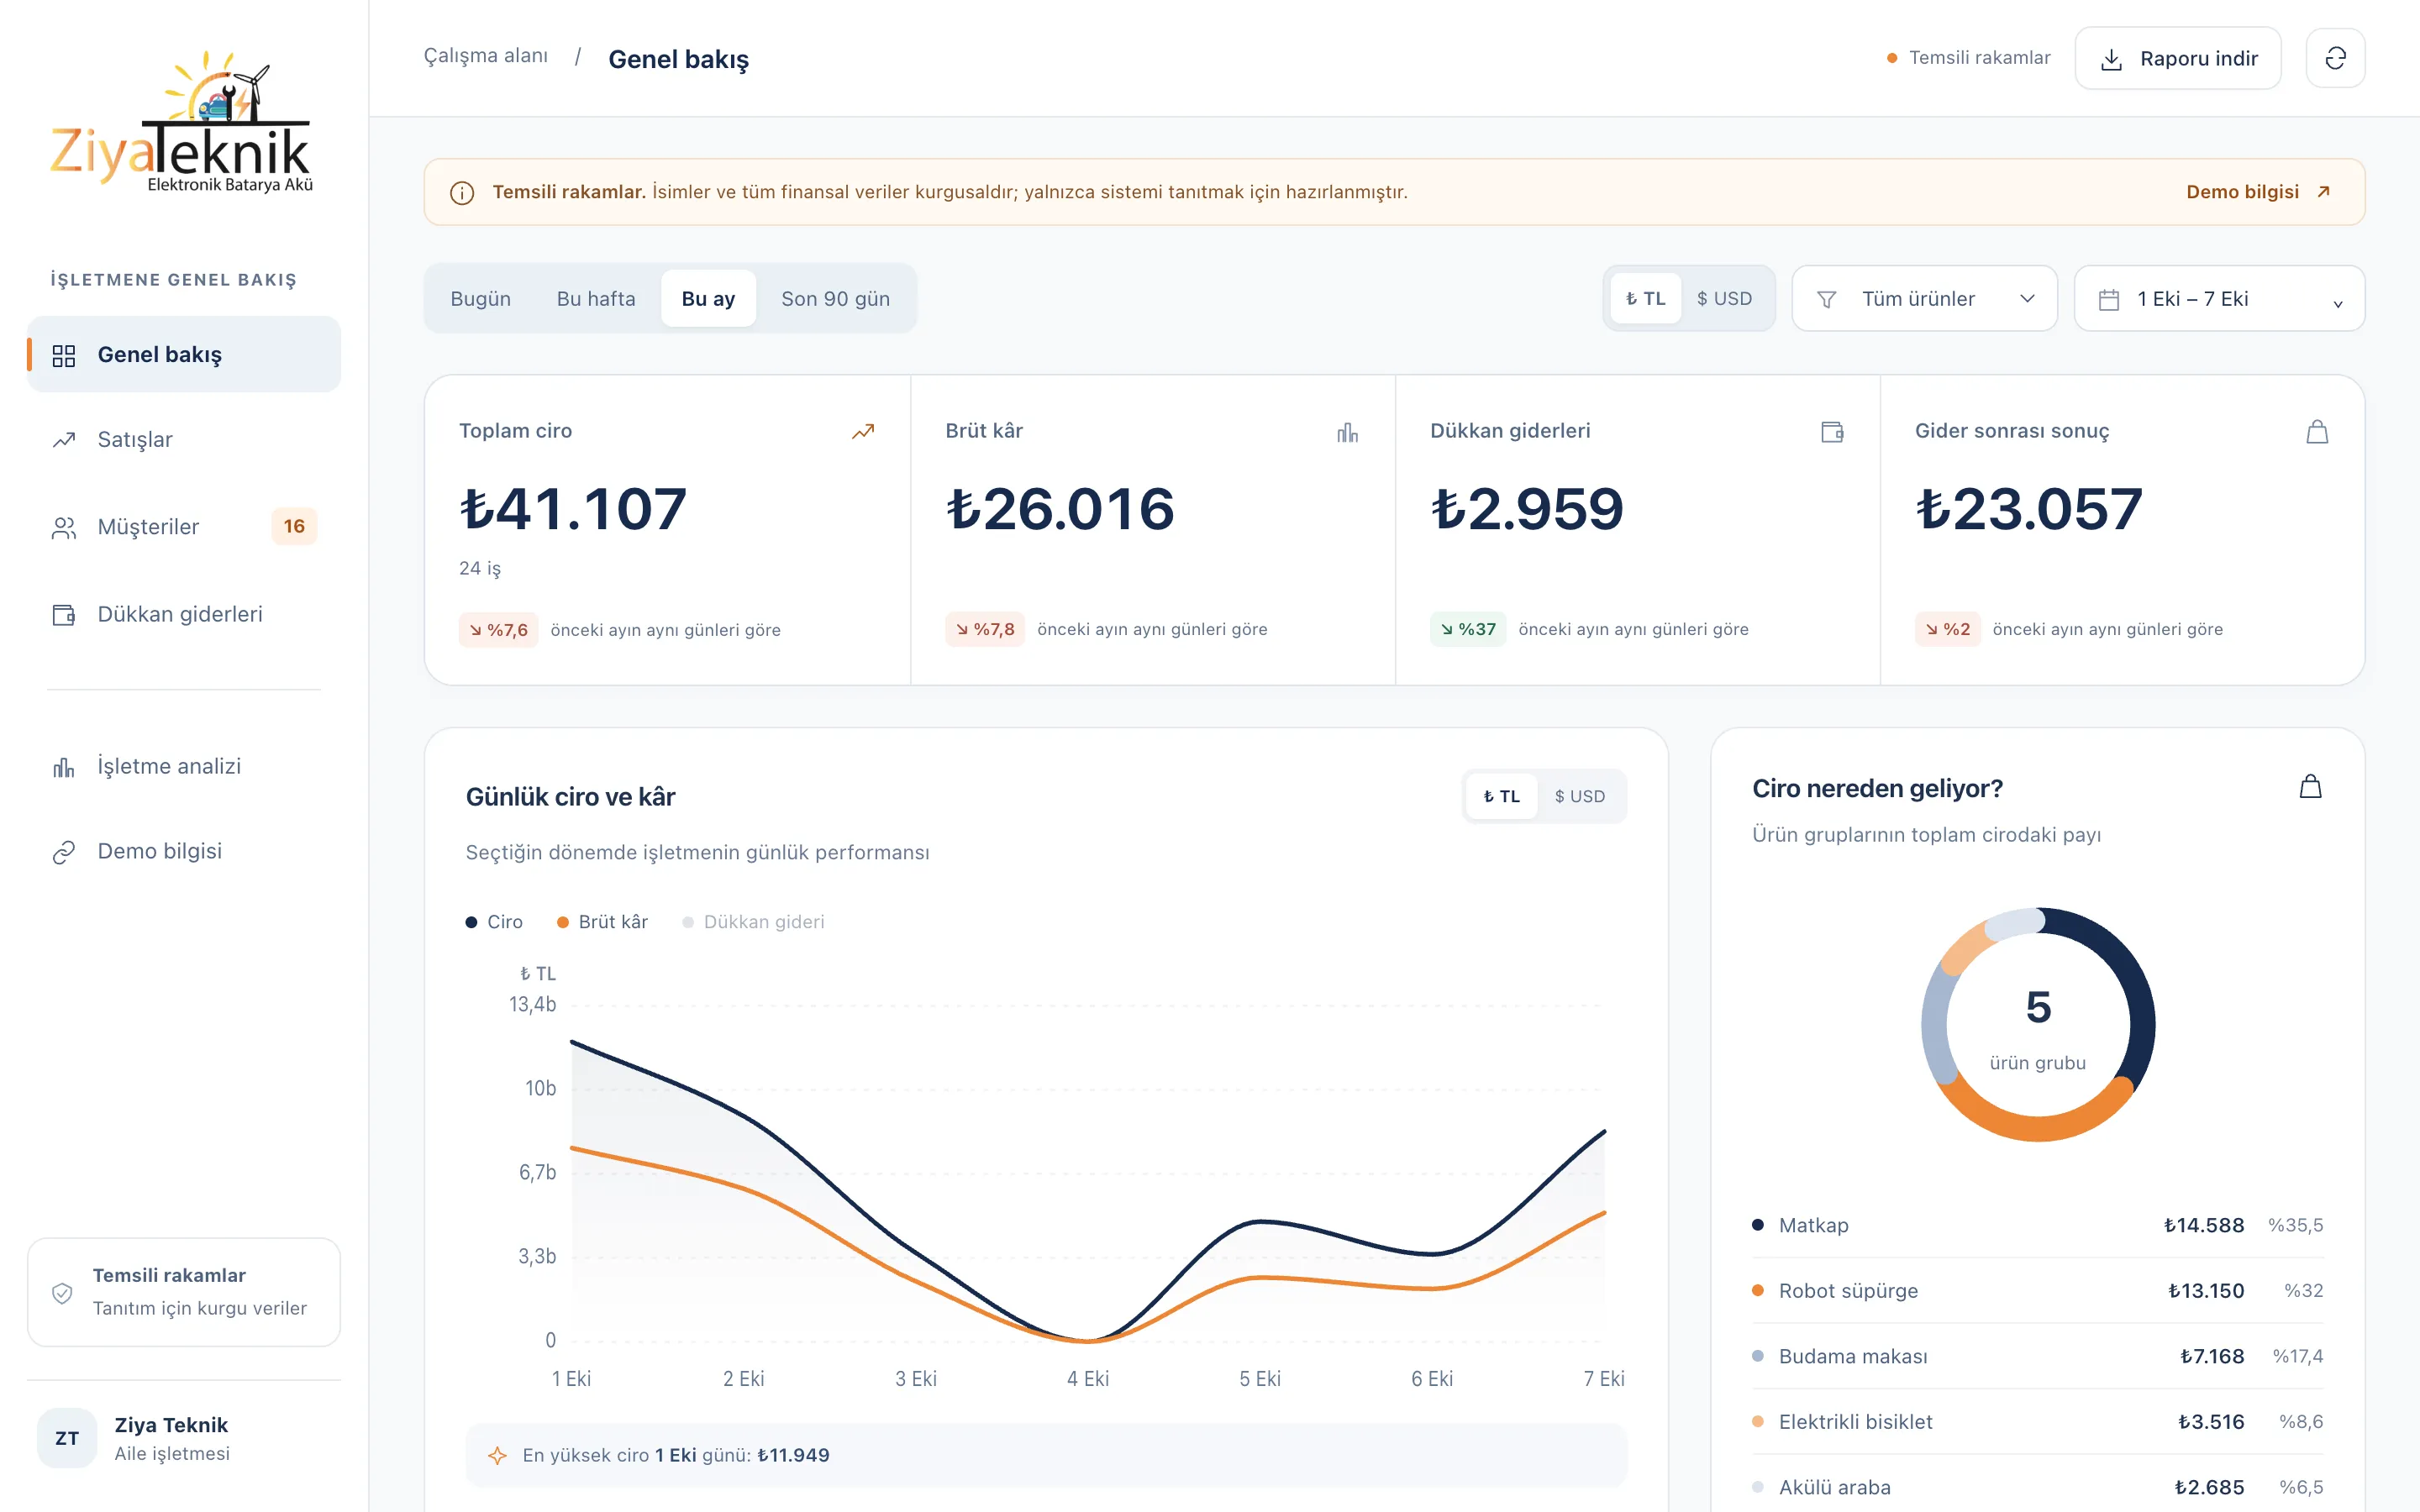Click the Budama makası row in product list
The image size is (2420, 1512).
click(x=2037, y=1356)
